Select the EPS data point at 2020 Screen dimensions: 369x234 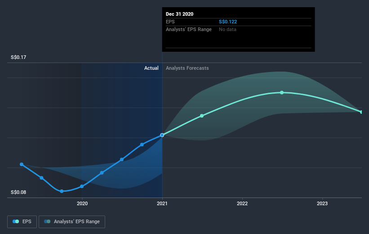[x=82, y=186]
